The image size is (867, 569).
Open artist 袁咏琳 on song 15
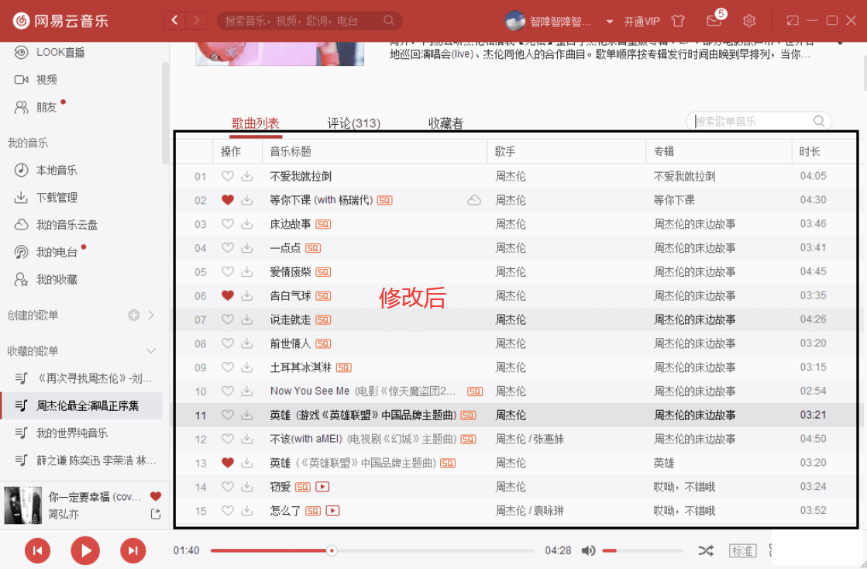point(548,511)
